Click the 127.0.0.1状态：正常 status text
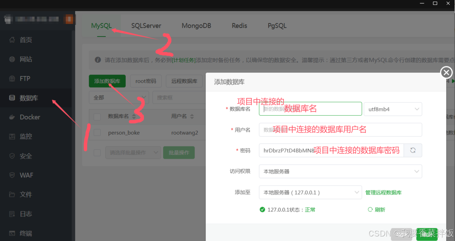The height and width of the screenshot is (241, 455). coord(291,210)
